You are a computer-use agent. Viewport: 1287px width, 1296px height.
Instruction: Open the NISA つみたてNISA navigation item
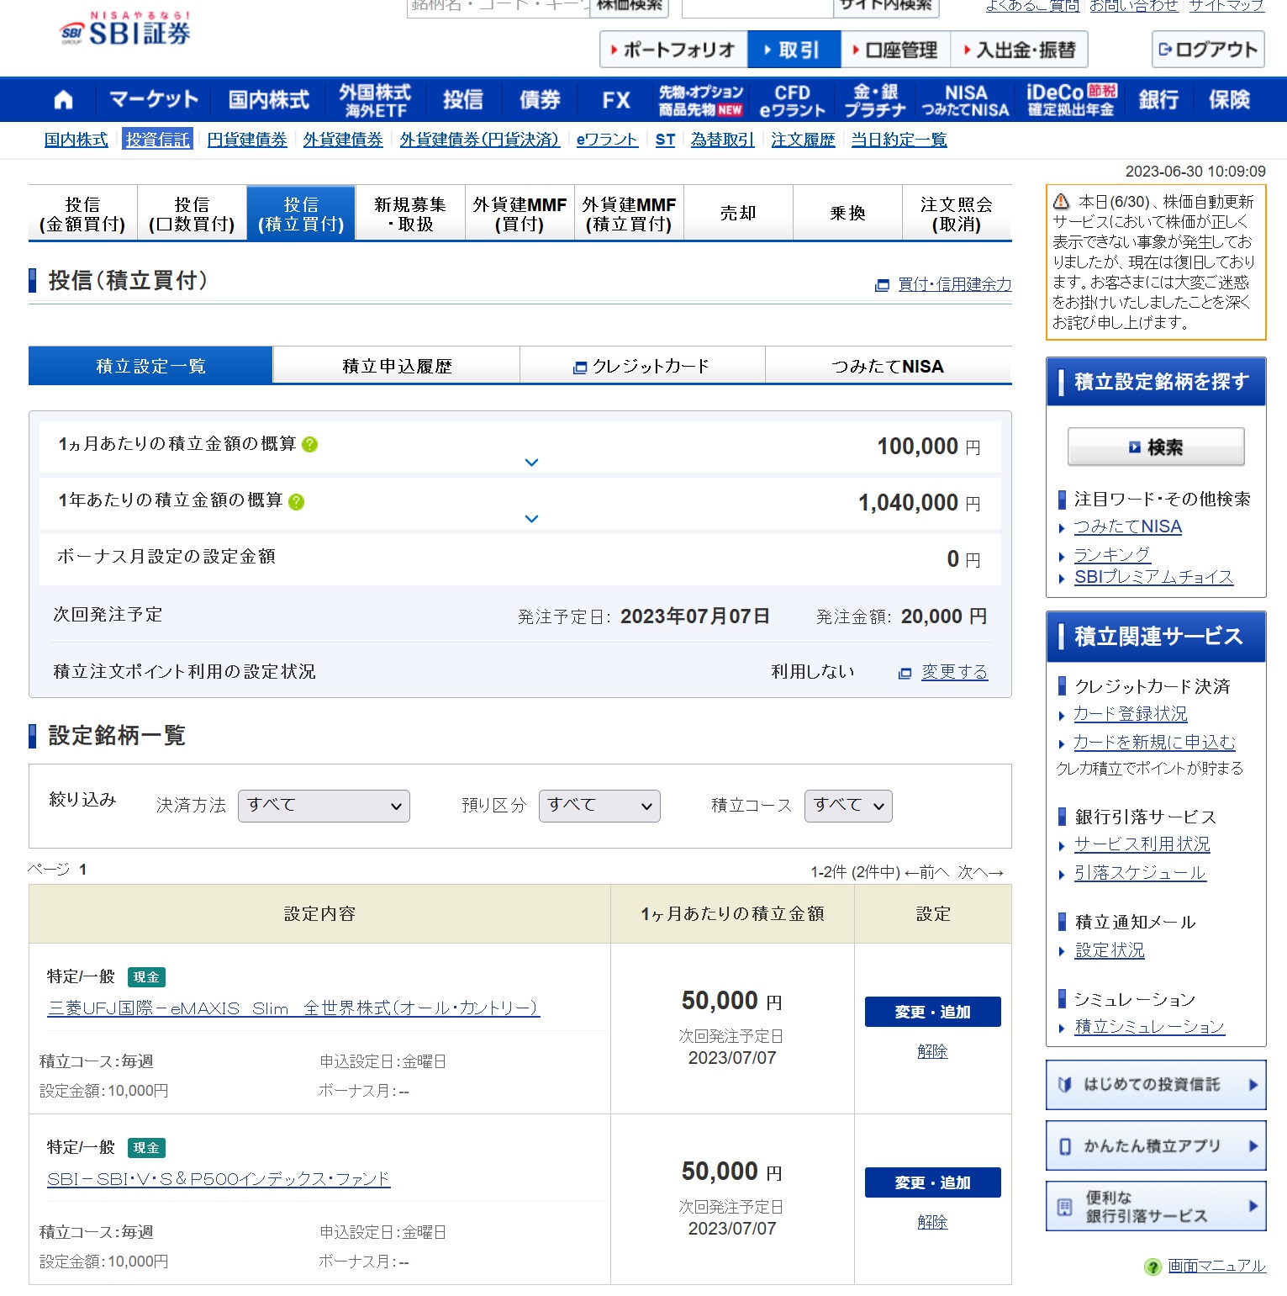965,100
